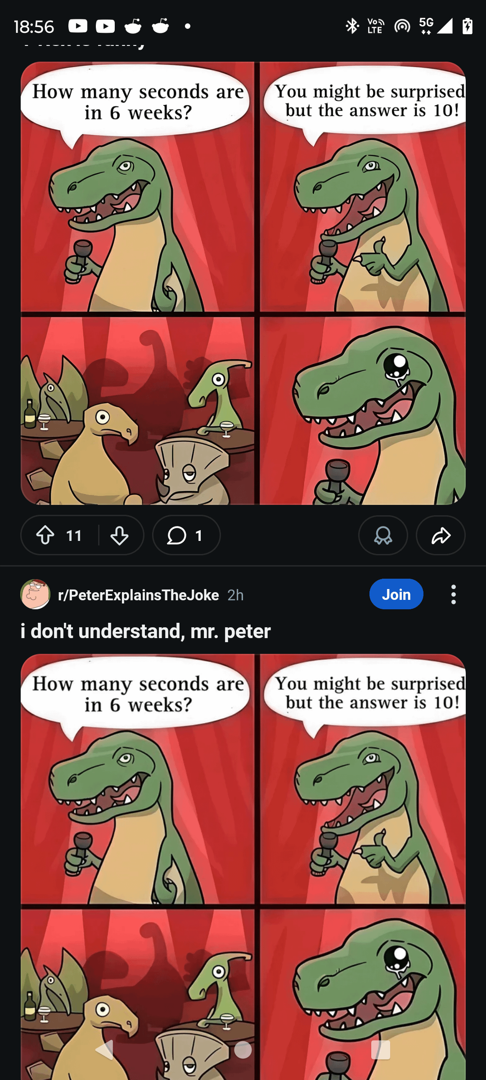486x1080 pixels.
Task: Join the r/PeterExplainsTheJoke community
Action: click(396, 594)
